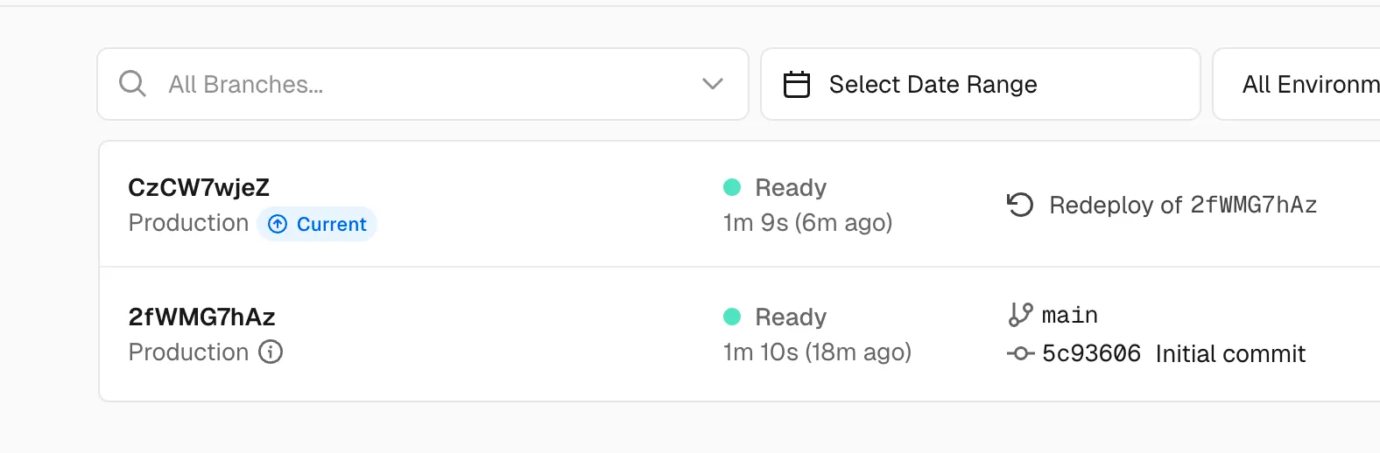Click the 1m 10s (18m ago) duration text
This screenshot has height=453, width=1380.
pos(817,352)
